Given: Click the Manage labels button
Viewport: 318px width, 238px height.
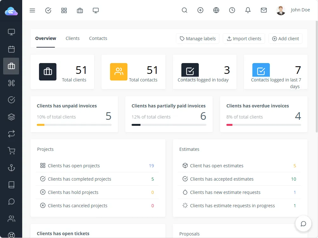Looking at the screenshot, I should [198, 39].
